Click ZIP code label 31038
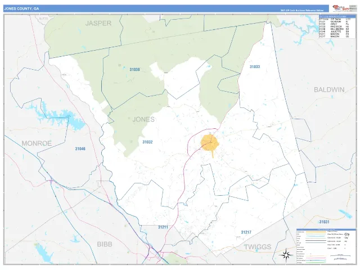 tap(134, 69)
